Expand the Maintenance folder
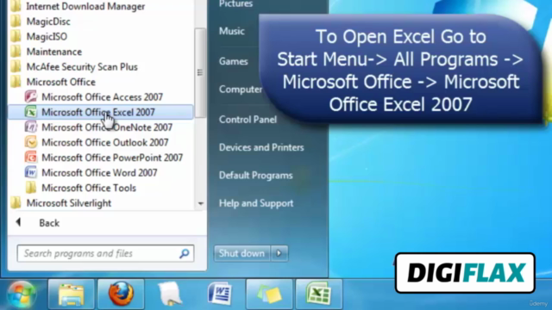The height and width of the screenshot is (310, 552). (x=54, y=52)
